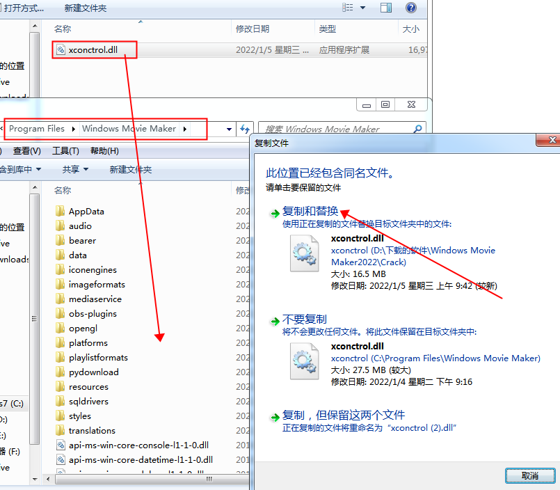Open the view options icon in upper window
The width and height of the screenshot is (560, 490).
pyautogui.click(x=348, y=8)
